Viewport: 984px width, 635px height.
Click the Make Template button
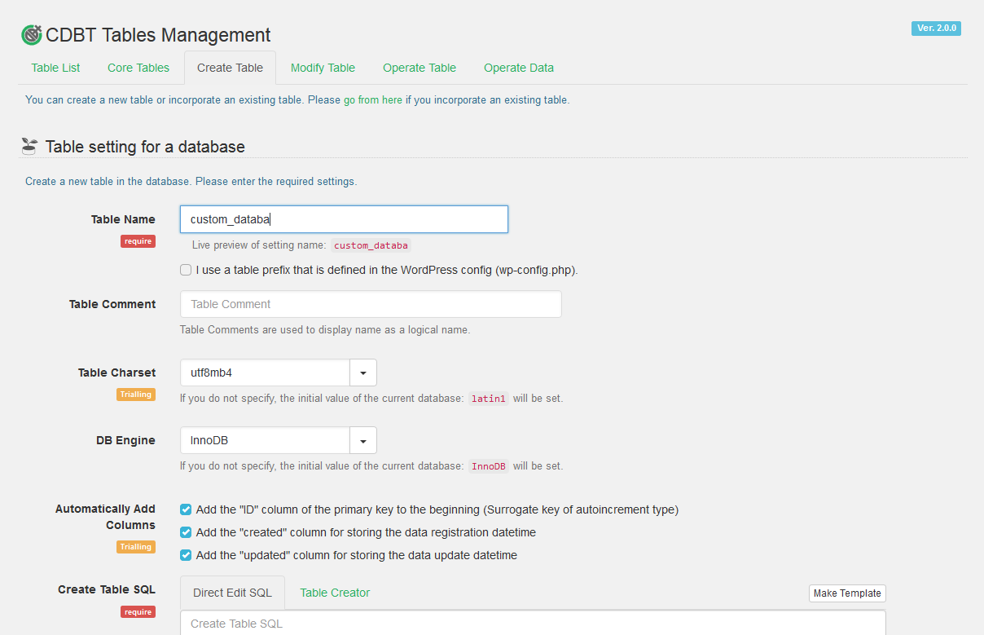pyautogui.click(x=847, y=593)
